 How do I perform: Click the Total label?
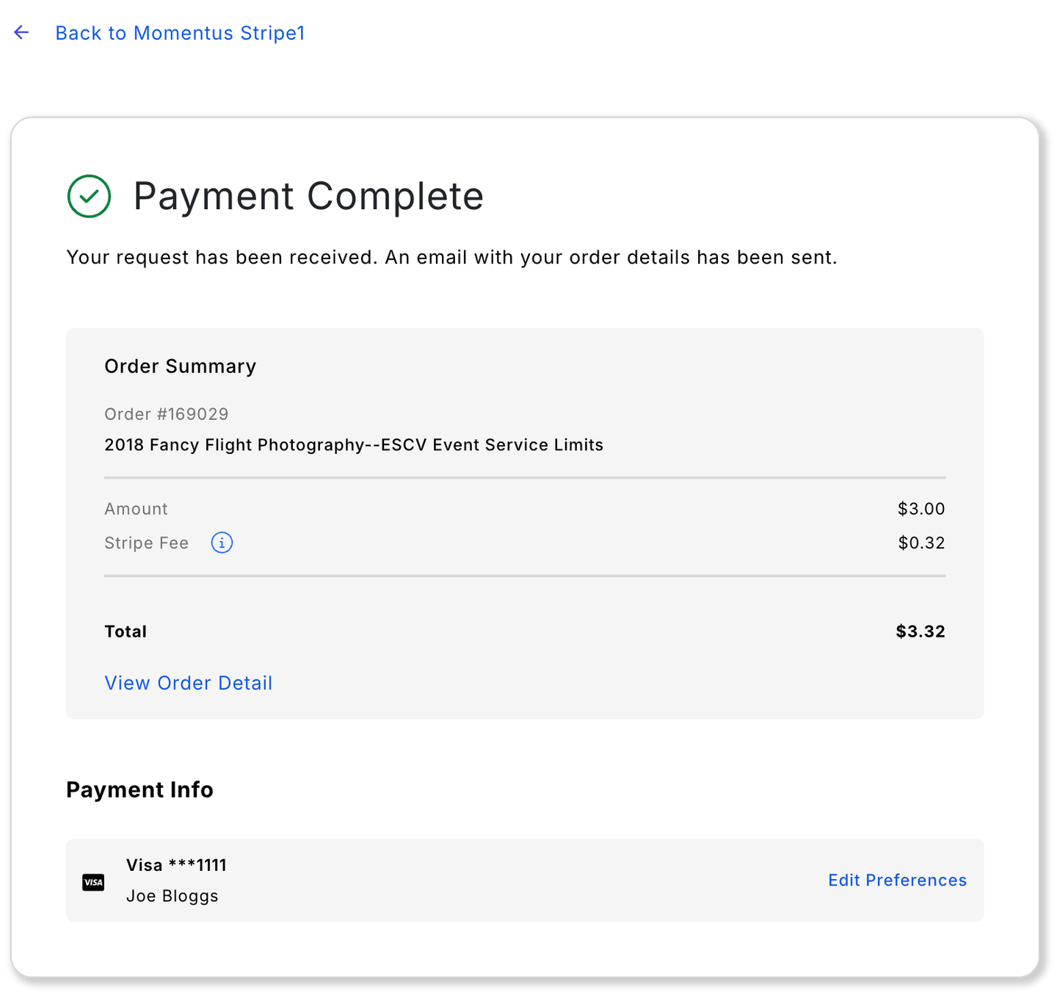126,632
